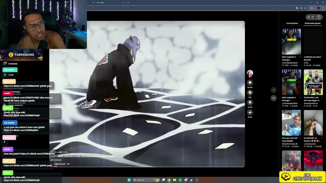Open Chrome from taskbar
This screenshot has height=183, width=326.
[x=169, y=180]
